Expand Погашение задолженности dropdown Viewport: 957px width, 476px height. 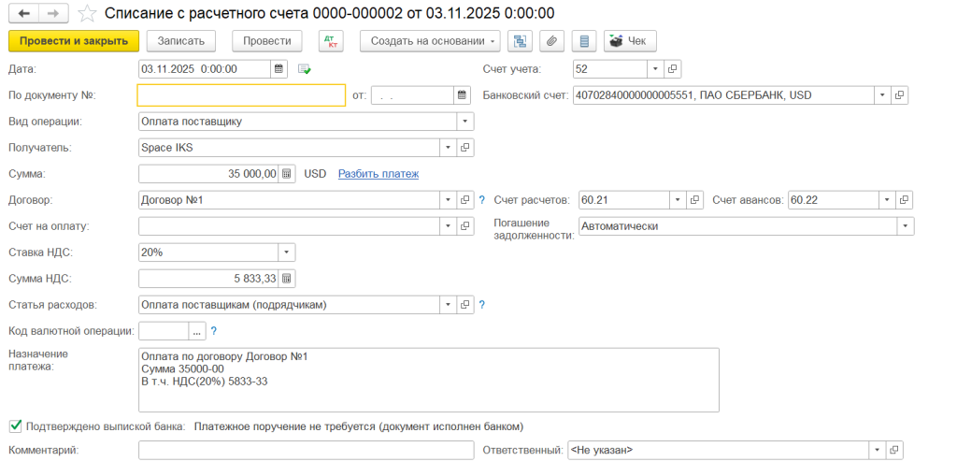[x=906, y=226]
